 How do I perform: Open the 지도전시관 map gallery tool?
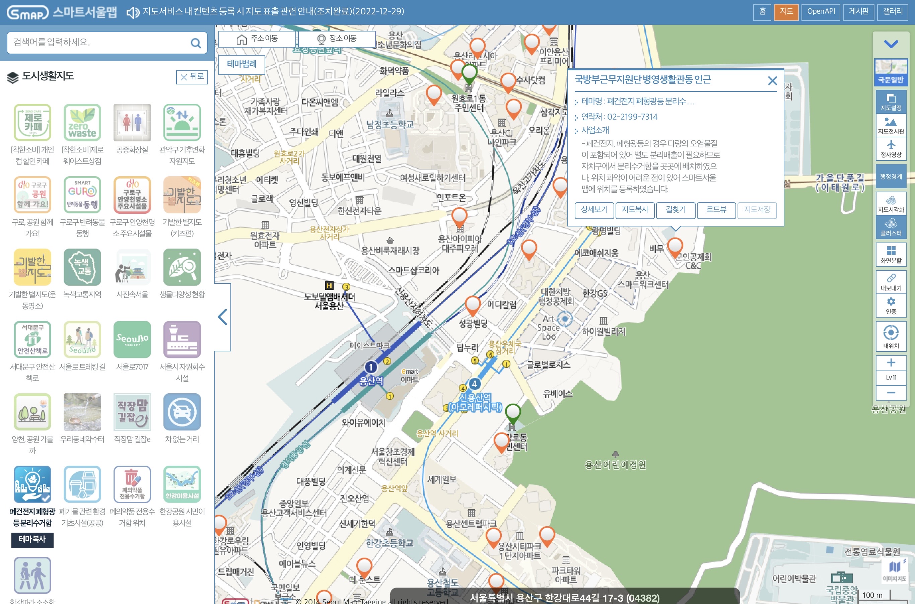891,126
